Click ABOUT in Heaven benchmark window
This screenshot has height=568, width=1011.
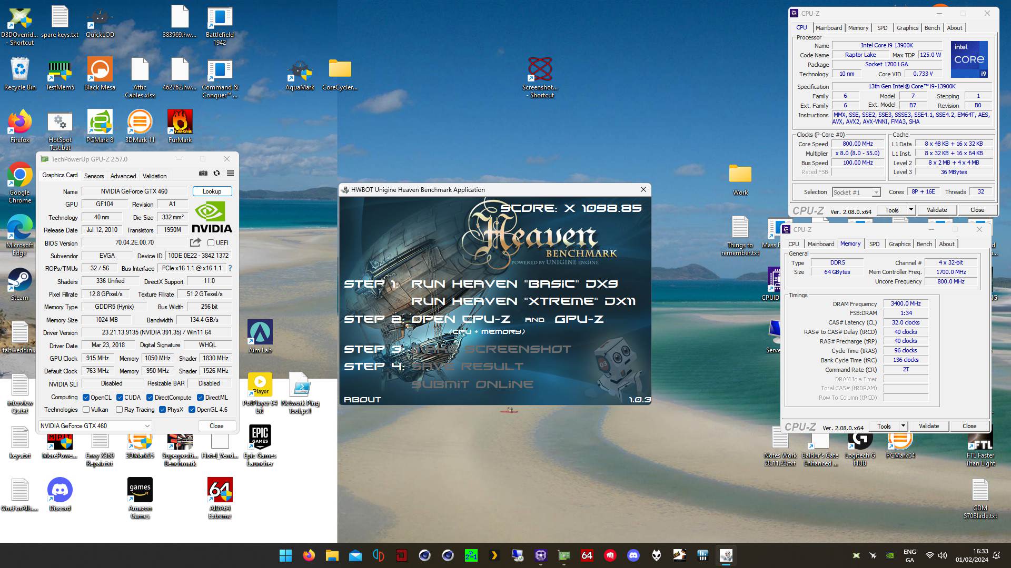362,400
